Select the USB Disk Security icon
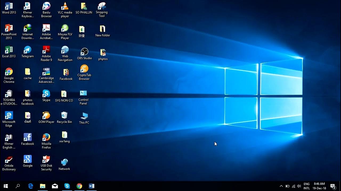 tap(46, 163)
